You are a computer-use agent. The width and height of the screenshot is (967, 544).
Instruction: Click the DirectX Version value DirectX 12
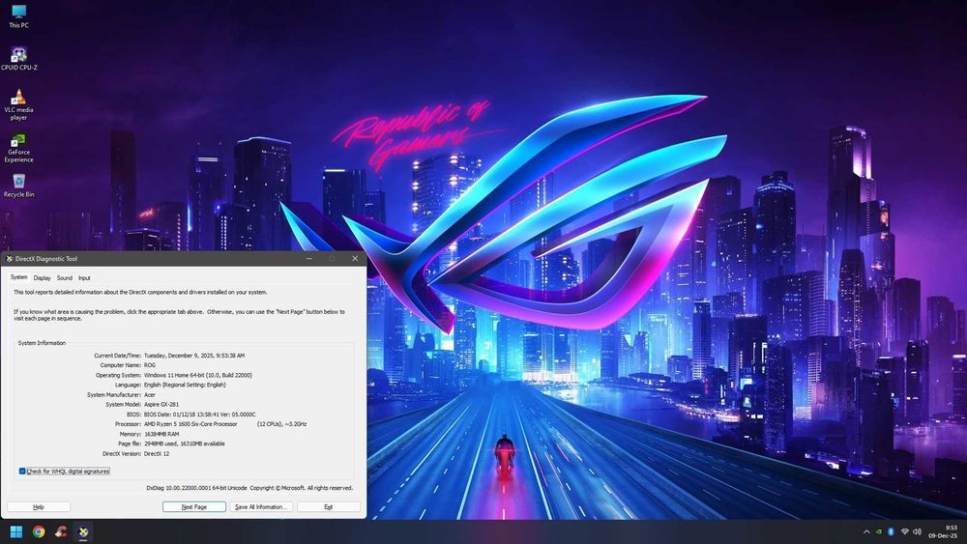coord(157,453)
